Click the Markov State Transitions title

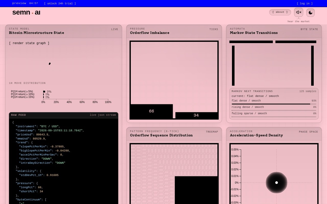click(254, 33)
